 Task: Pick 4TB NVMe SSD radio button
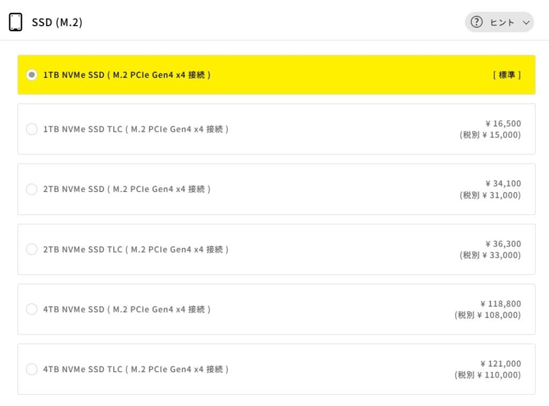32,309
